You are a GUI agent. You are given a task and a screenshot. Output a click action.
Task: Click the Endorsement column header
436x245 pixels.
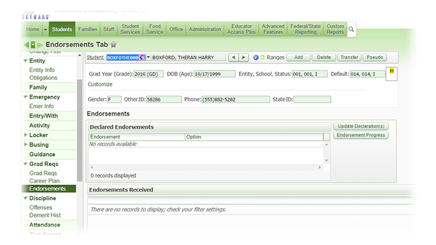click(x=137, y=137)
